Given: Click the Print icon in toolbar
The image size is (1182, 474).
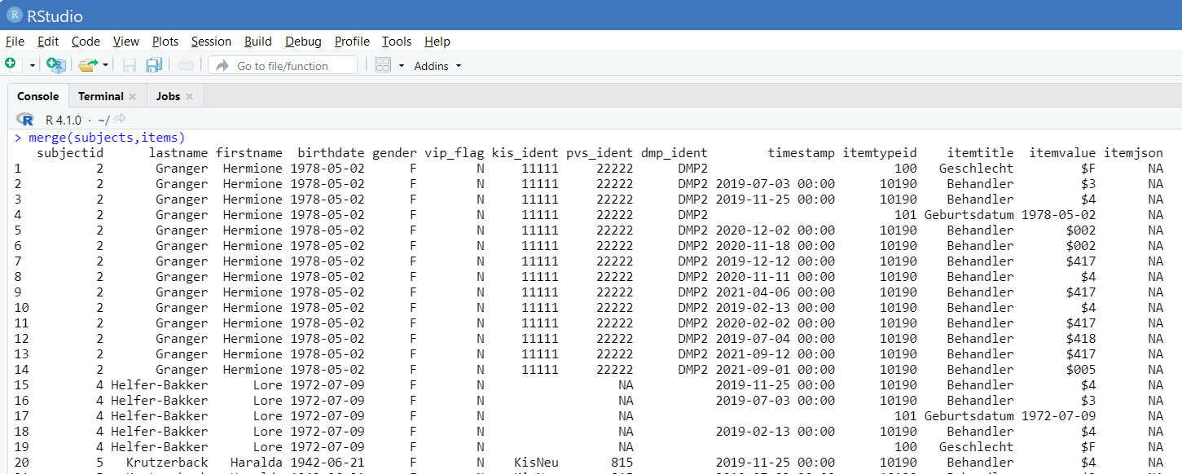Looking at the screenshot, I should (187, 66).
